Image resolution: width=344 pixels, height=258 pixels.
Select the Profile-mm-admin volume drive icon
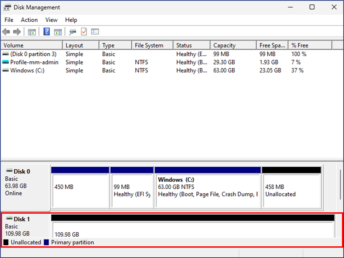coord(5,62)
